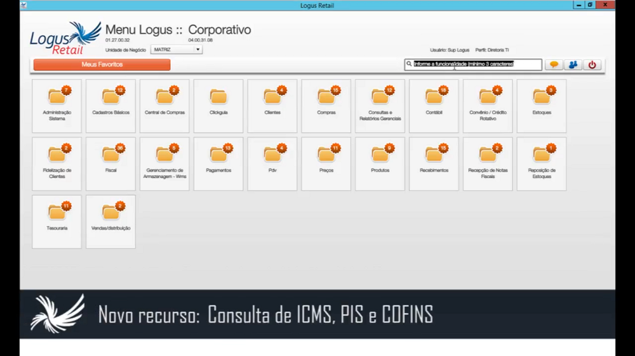Click 'Menu Logus :: Corporativo' heading
The height and width of the screenshot is (356, 635).
point(178,30)
